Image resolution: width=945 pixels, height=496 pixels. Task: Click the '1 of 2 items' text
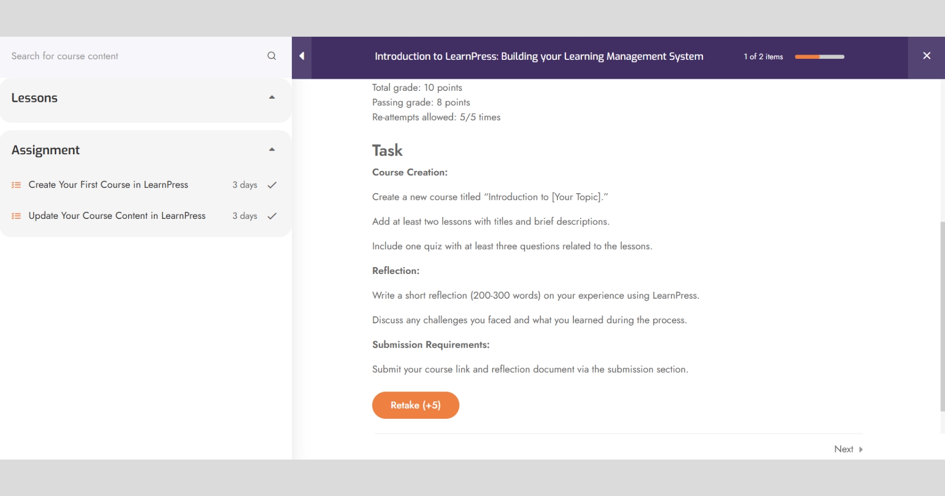tap(763, 57)
